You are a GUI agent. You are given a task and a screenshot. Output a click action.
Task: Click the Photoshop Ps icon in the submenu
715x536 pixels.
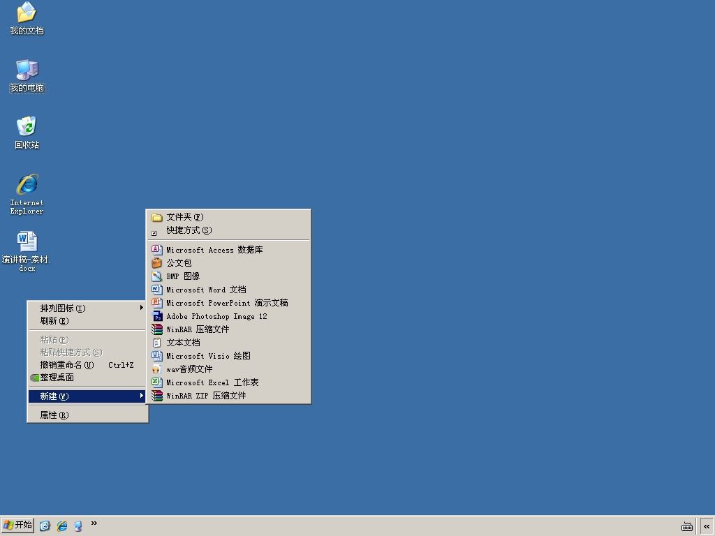pyautogui.click(x=157, y=316)
